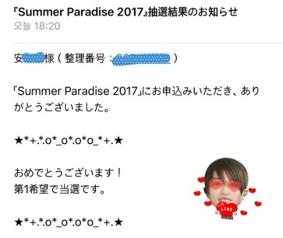Click the heart-eyes face sticker
The height and width of the screenshot is (238, 283).
coord(228,189)
